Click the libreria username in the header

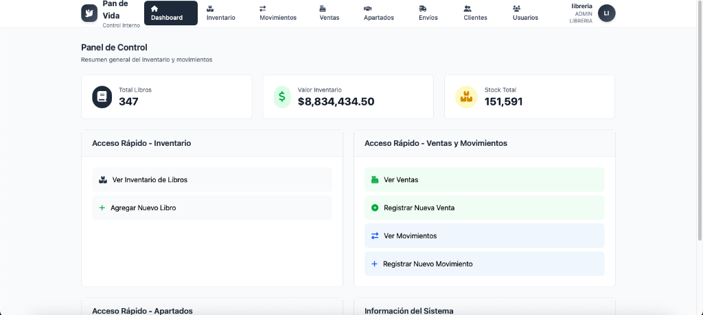tap(581, 6)
